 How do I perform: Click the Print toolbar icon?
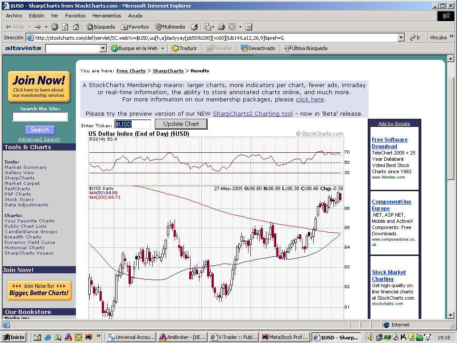coord(221,27)
